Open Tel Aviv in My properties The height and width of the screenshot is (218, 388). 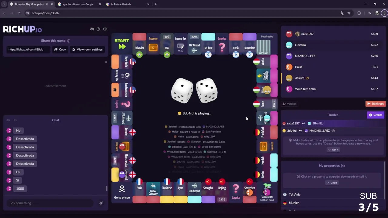pos(332,195)
